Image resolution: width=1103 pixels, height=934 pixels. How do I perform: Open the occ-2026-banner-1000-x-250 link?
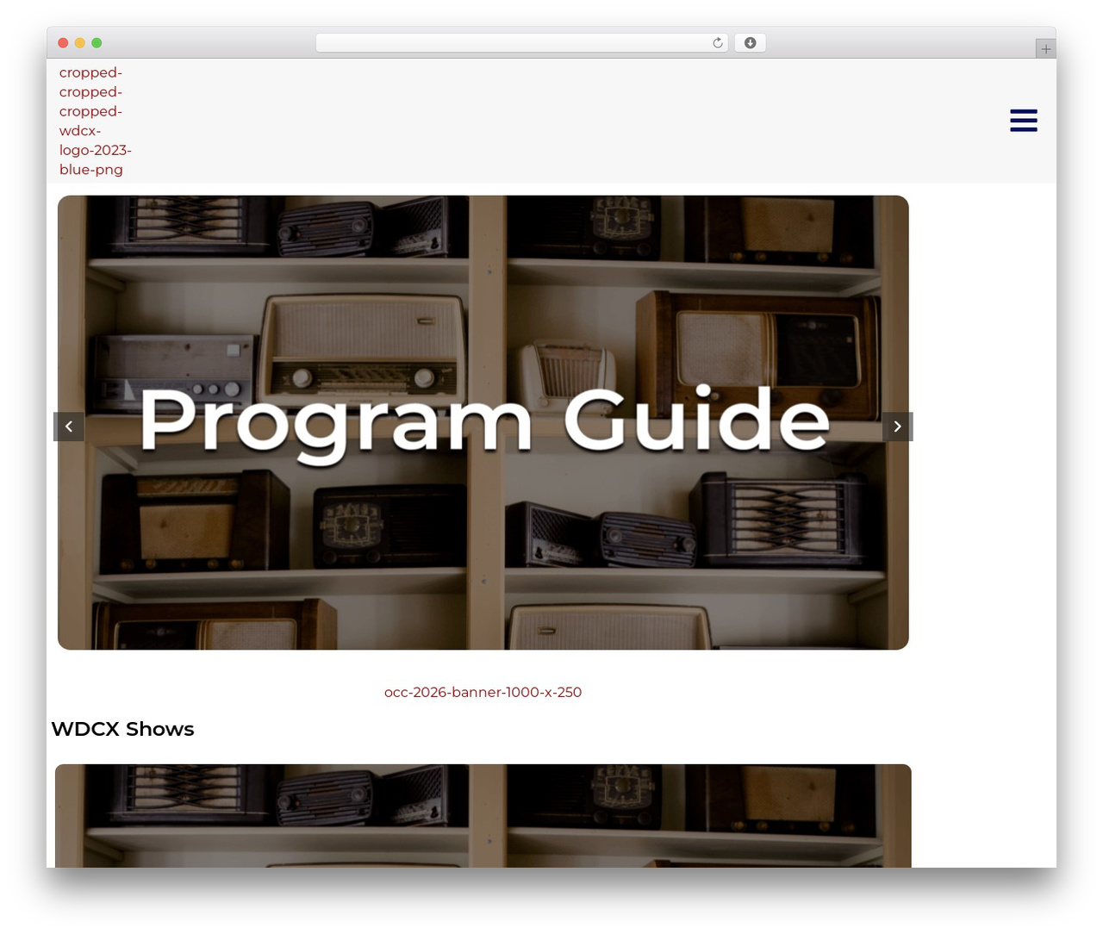point(483,692)
